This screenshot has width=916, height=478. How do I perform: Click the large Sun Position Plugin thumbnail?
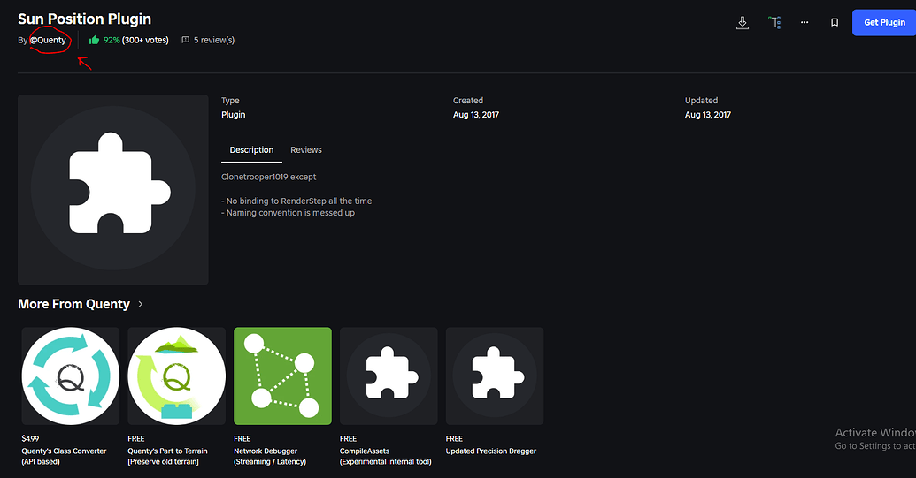(112, 189)
